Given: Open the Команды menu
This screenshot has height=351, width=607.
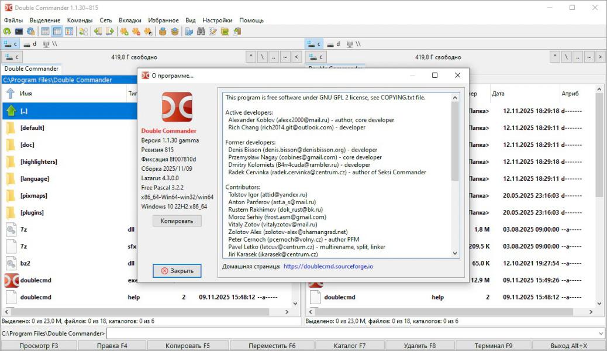Looking at the screenshot, I should pos(80,20).
